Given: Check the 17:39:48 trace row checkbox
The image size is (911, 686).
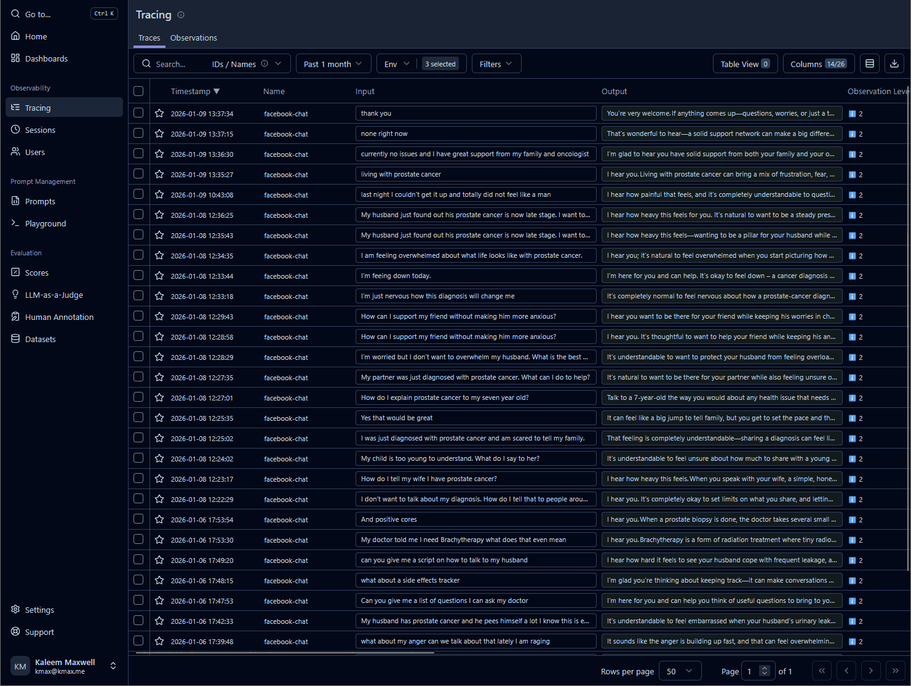Looking at the screenshot, I should (138, 640).
